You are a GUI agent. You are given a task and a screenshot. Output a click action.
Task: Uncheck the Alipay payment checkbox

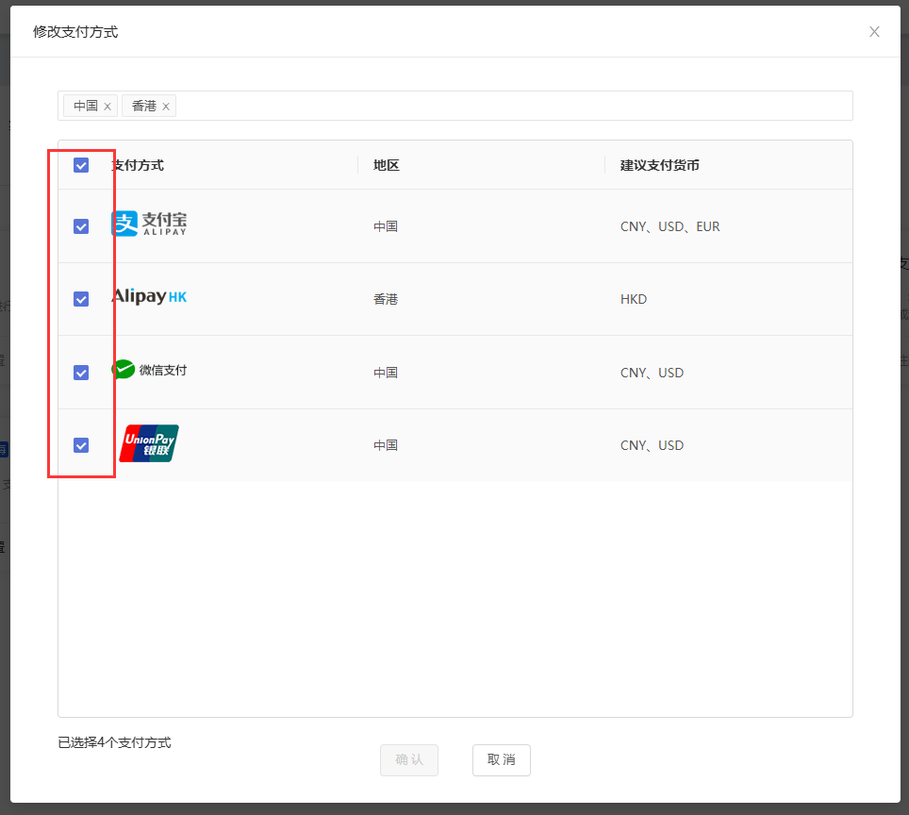[81, 226]
